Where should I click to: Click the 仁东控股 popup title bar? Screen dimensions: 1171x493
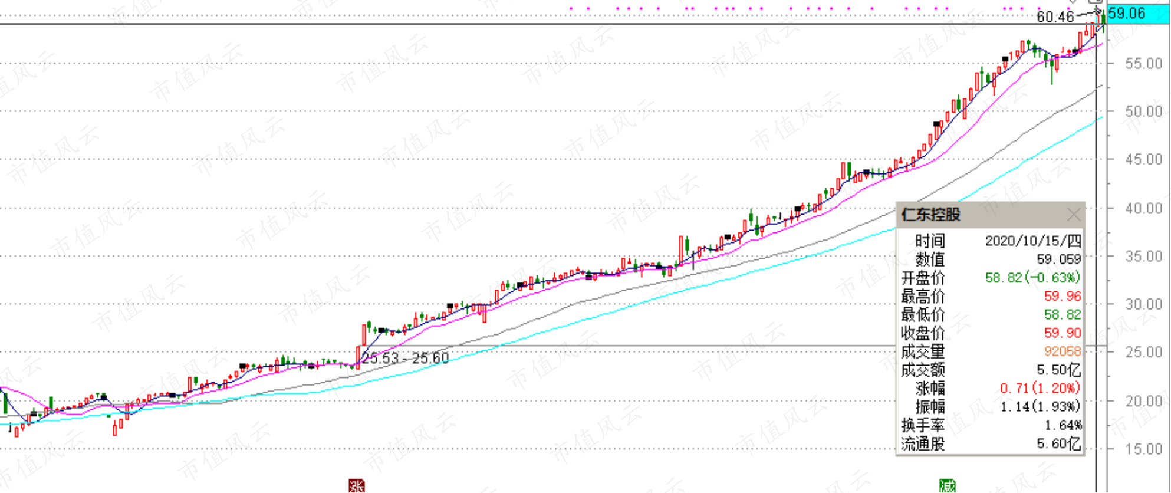[x=991, y=215]
